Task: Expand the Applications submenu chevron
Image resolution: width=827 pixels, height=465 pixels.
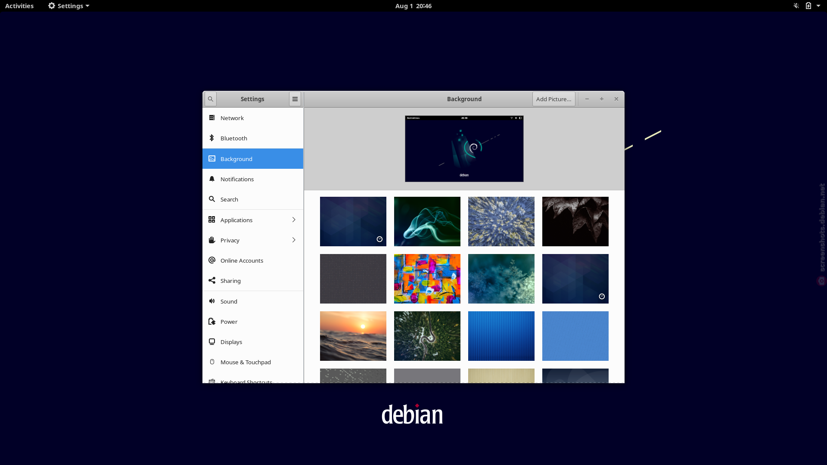Action: (x=294, y=220)
